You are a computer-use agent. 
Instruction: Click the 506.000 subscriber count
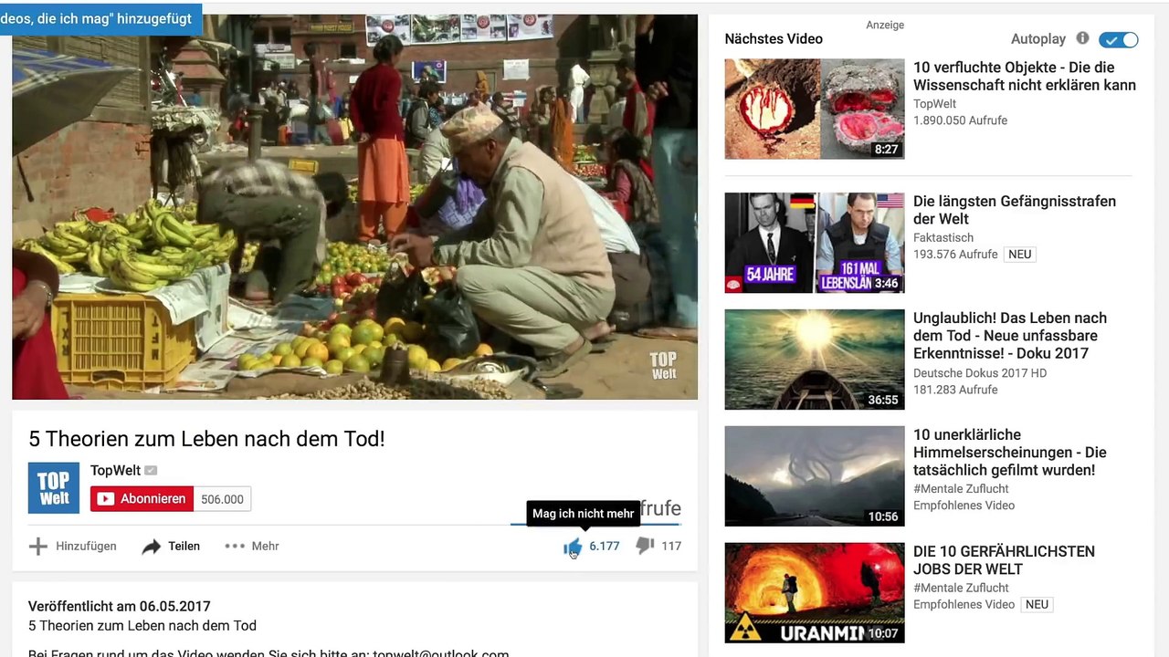coord(222,499)
